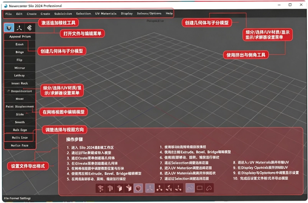Click the 'Rolit Ecge' edge tool button
308x203 pixels.
(x=20, y=130)
